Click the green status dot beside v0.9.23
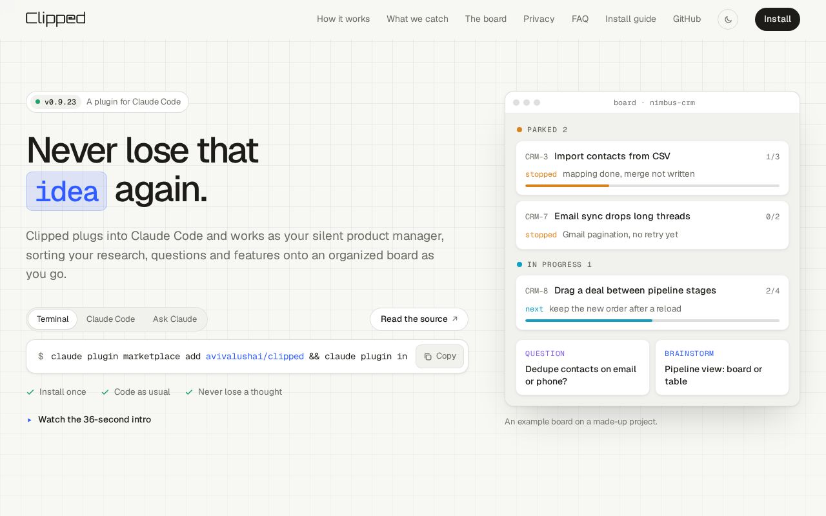Screen dimensions: 826x516 tap(37, 102)
